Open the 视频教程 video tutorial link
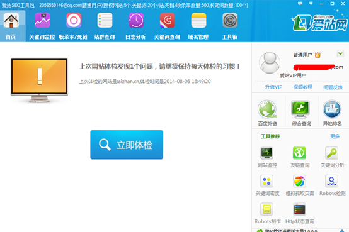The image size is (349, 232). (x=303, y=87)
